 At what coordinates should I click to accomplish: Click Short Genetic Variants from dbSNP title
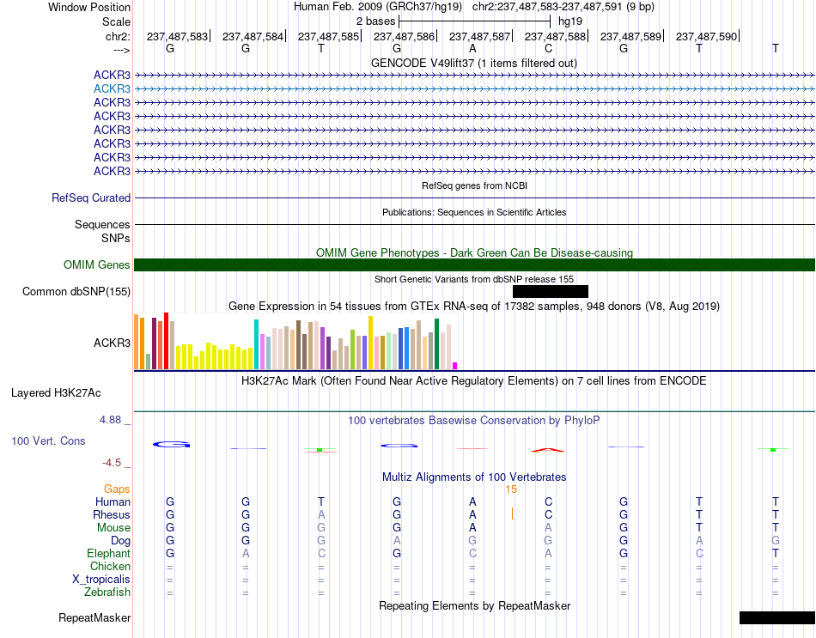tap(474, 279)
